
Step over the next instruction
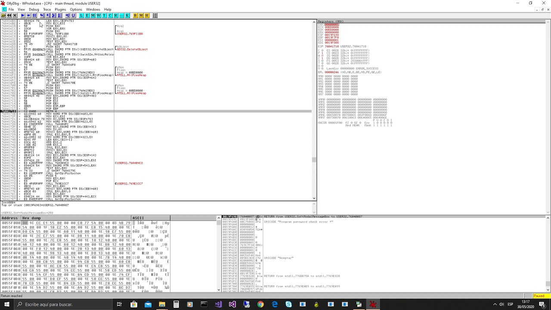click(x=48, y=15)
